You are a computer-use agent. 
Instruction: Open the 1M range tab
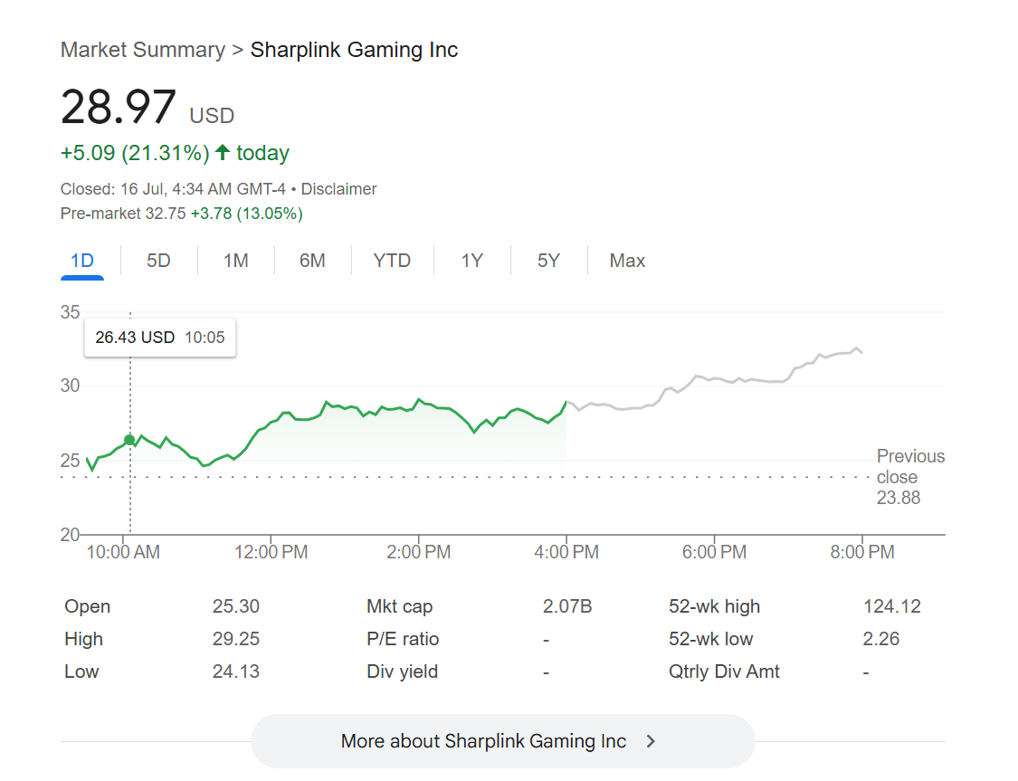coord(235,261)
